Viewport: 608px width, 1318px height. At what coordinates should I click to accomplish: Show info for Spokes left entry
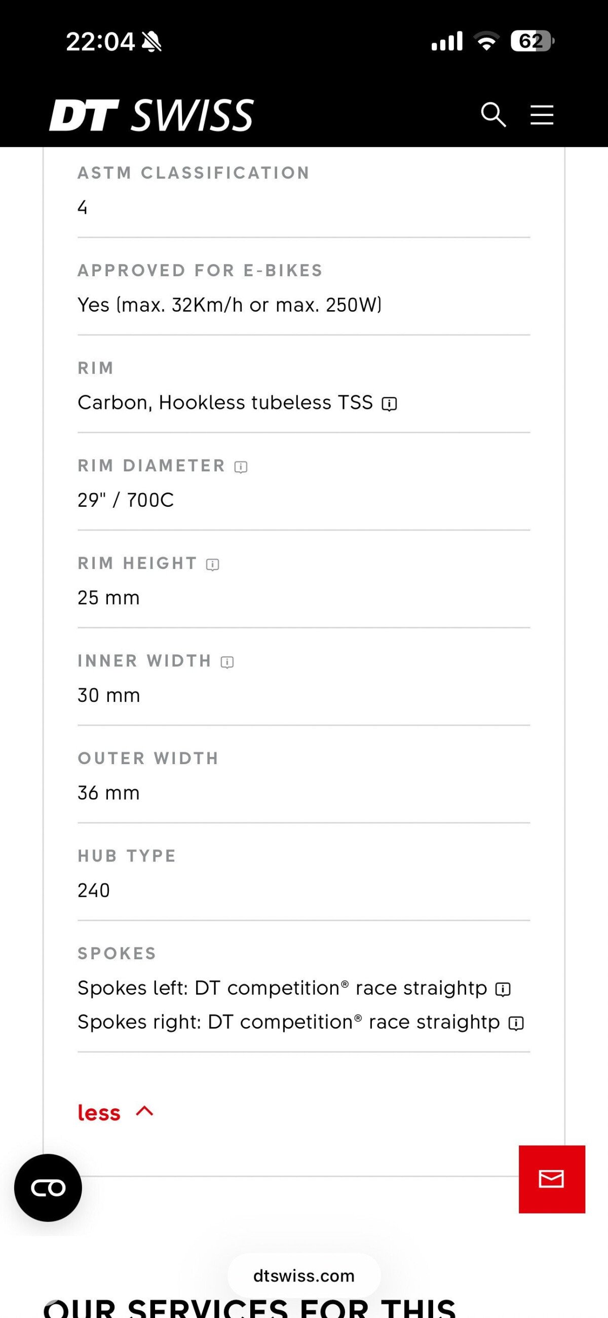coord(503,989)
